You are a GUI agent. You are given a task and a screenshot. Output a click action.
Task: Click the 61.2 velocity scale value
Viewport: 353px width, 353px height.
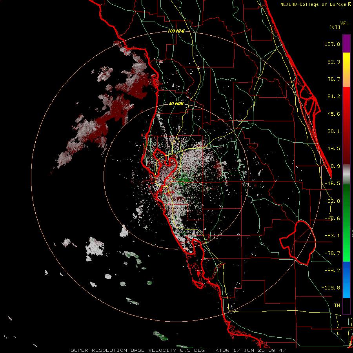(334, 96)
